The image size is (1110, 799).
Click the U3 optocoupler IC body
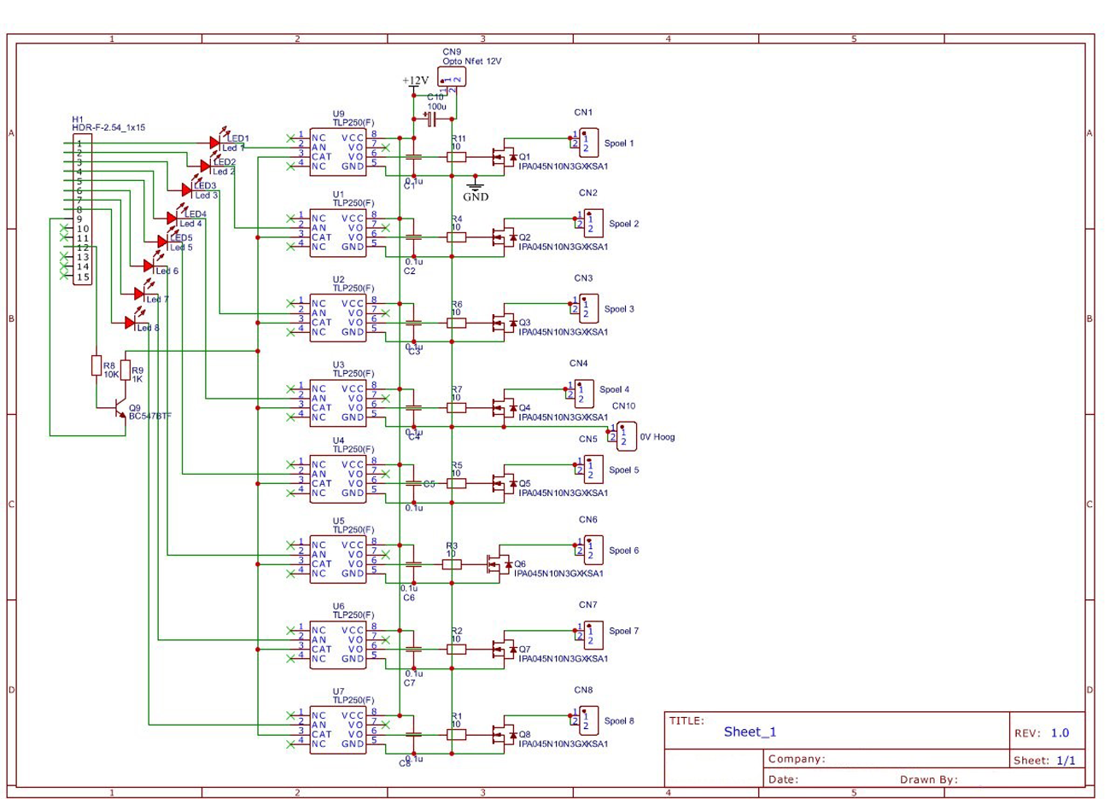tap(338, 403)
